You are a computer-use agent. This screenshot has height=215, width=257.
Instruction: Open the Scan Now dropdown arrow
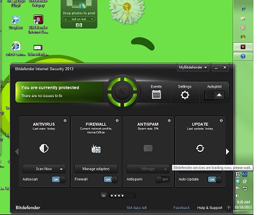61,169
